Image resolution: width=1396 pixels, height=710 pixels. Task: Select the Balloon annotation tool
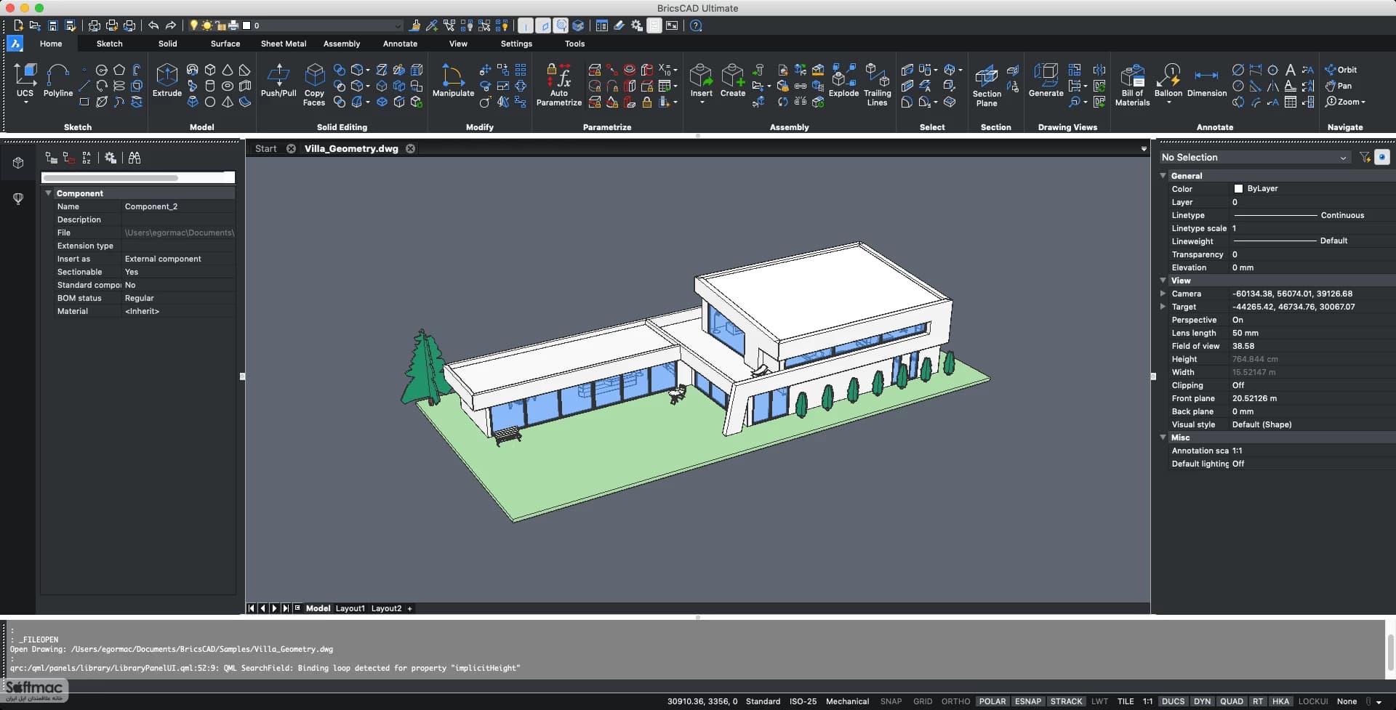[x=1168, y=84]
